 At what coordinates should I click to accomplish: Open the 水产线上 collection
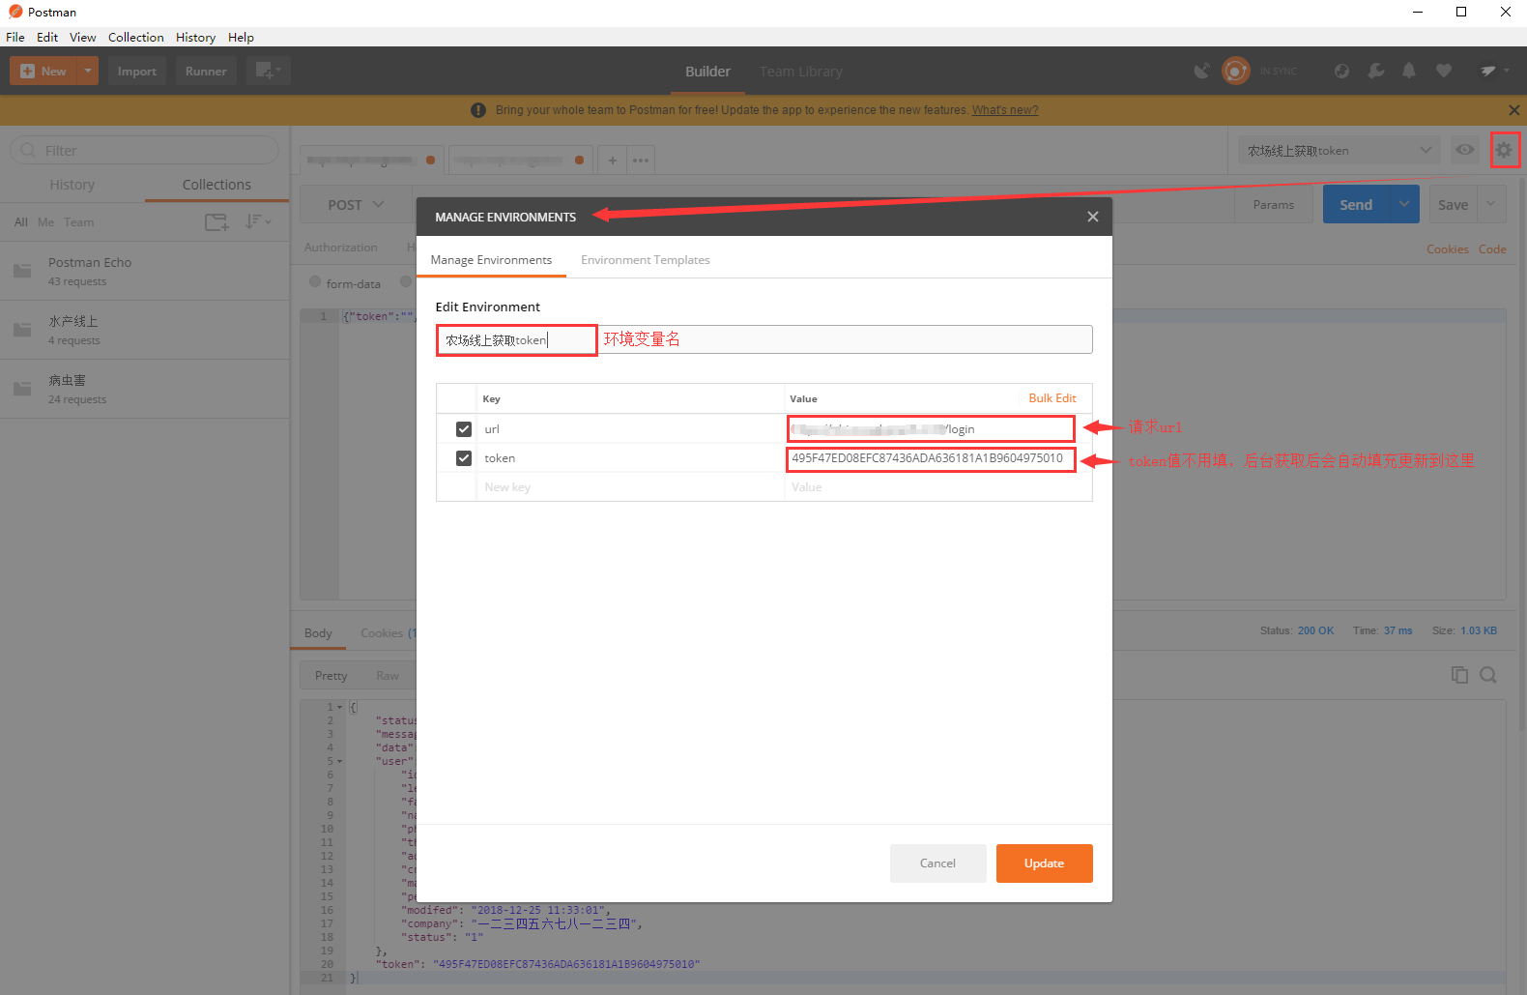click(145, 330)
